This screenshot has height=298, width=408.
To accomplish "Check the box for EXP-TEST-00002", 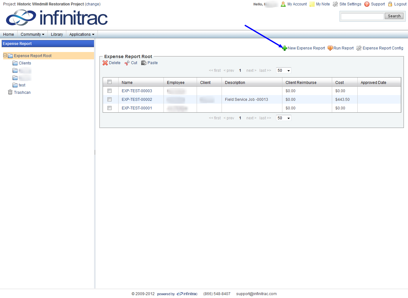I will pos(110,100).
